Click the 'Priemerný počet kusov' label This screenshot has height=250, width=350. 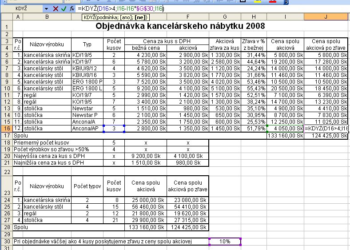click(x=41, y=143)
